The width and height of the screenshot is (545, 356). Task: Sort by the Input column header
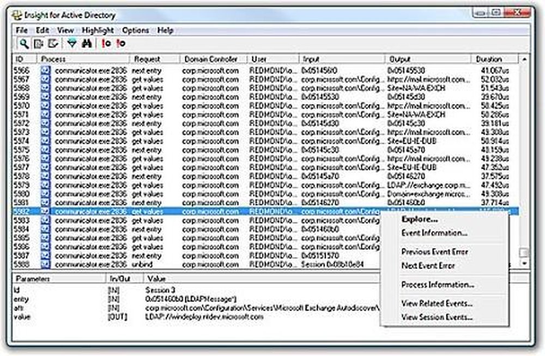342,59
